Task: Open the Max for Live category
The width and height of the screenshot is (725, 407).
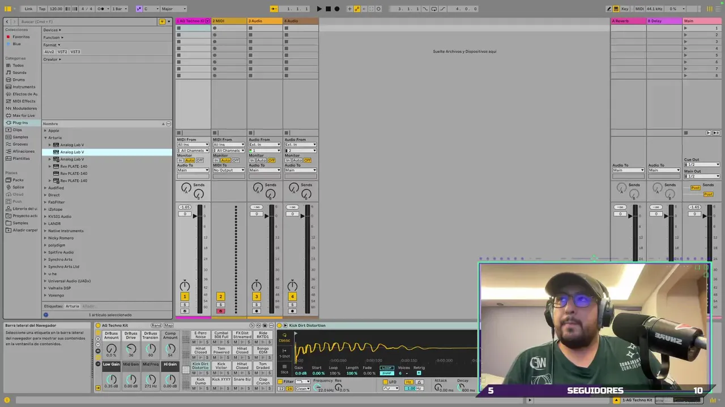Action: 23,115
